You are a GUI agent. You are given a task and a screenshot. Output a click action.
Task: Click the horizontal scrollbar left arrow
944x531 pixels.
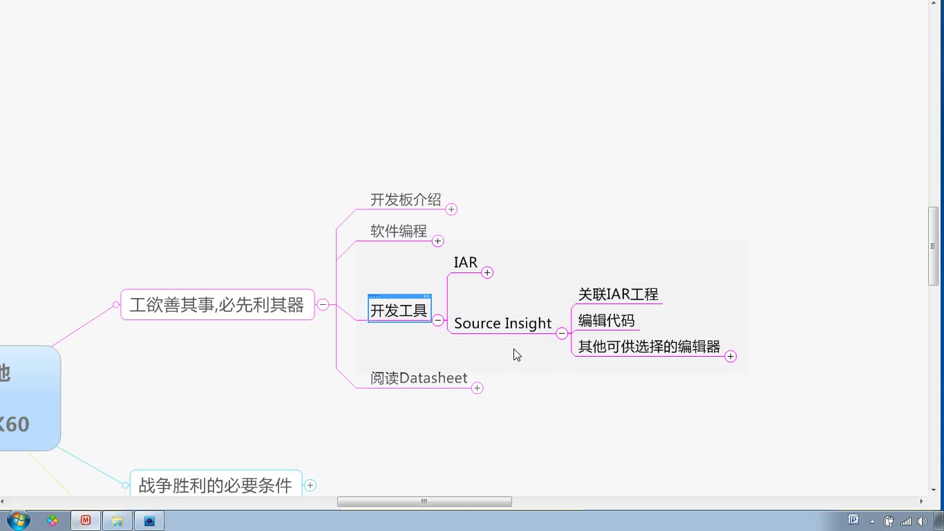(3, 501)
